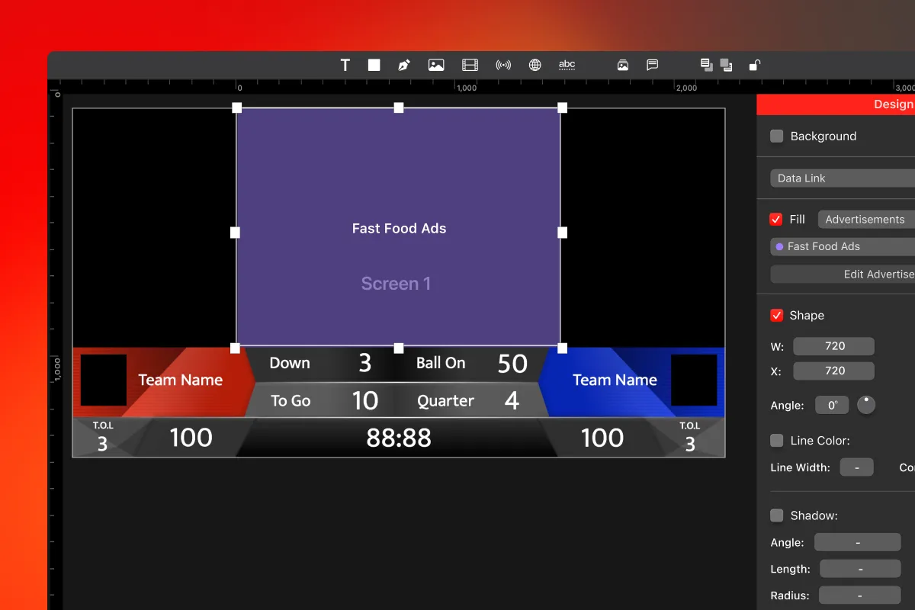Switch to the Design tab

892,104
